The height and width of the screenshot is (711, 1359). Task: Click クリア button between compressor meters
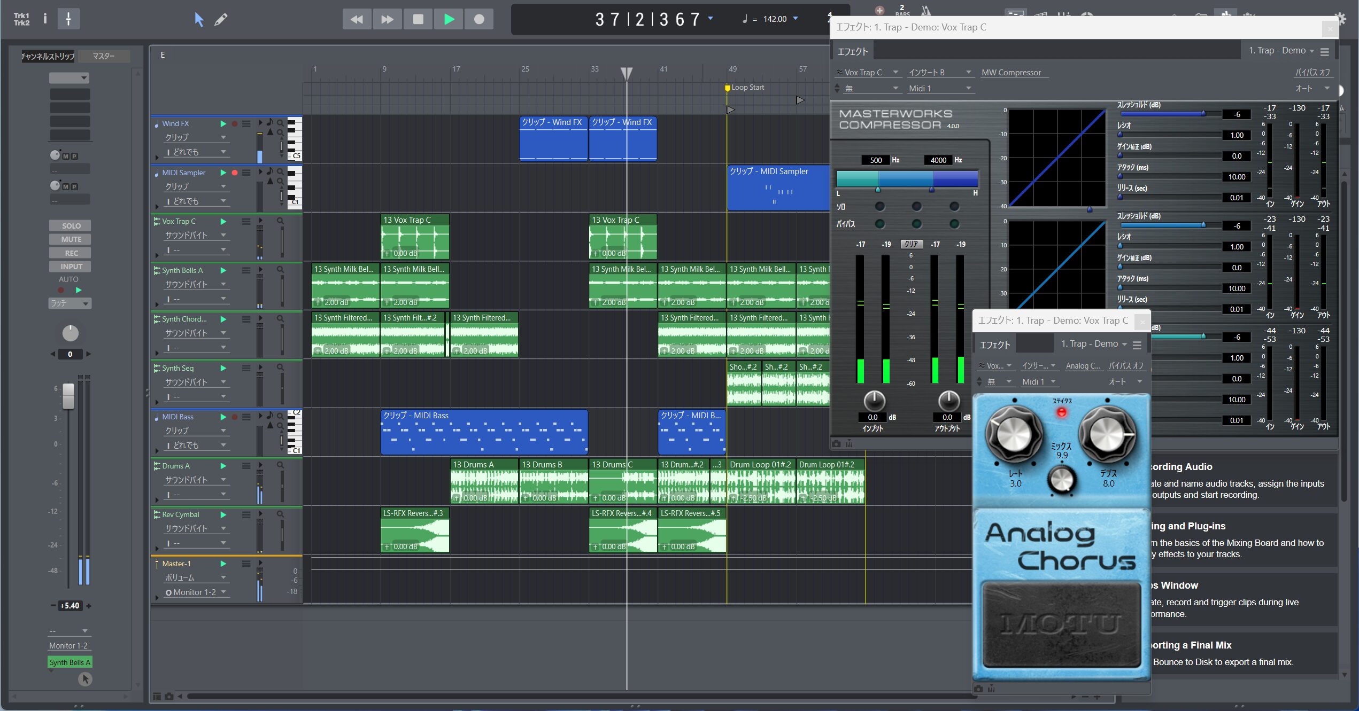911,244
